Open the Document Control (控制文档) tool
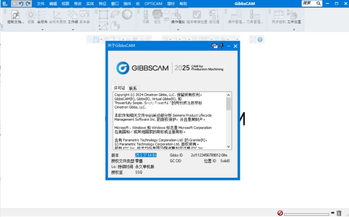The height and width of the screenshot is (217, 349). coord(15,17)
